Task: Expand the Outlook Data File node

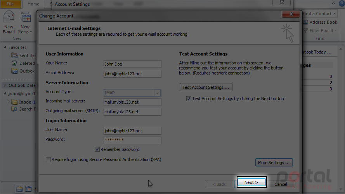Action: coord(5,85)
